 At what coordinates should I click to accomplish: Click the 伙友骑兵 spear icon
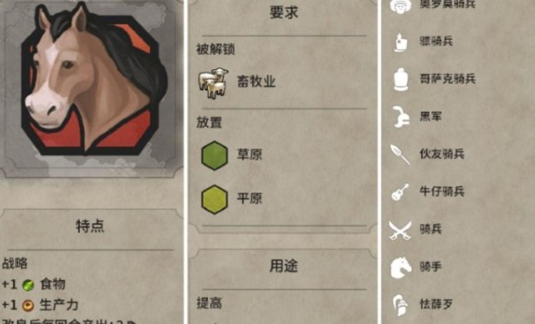click(400, 154)
